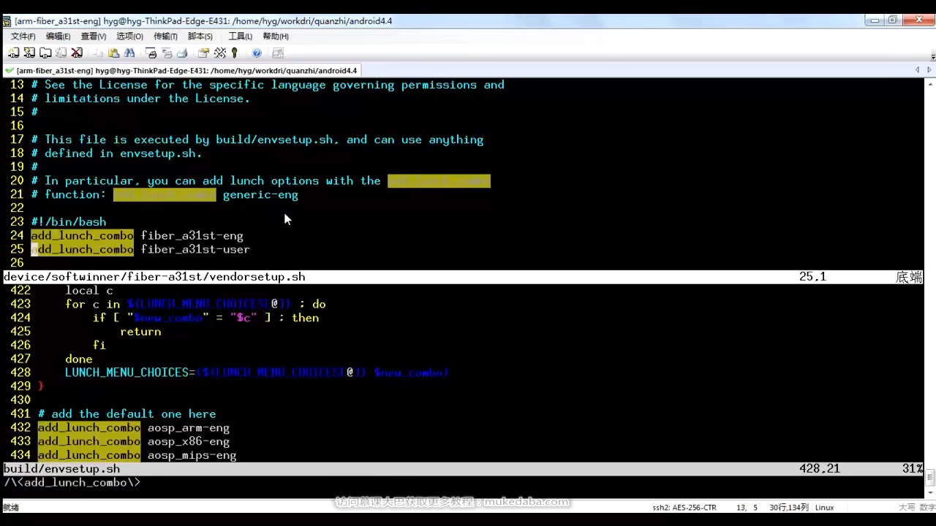
Task: Open Session Options from the toolbar
Action: [203, 53]
